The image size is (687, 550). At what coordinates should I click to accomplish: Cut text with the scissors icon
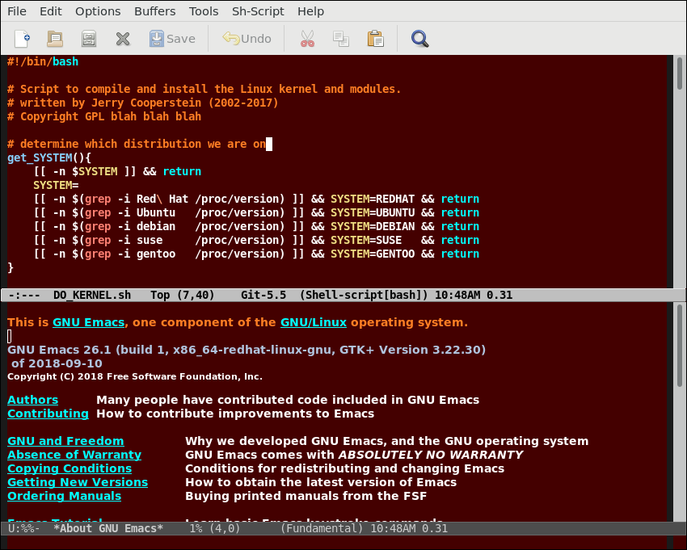pos(308,39)
